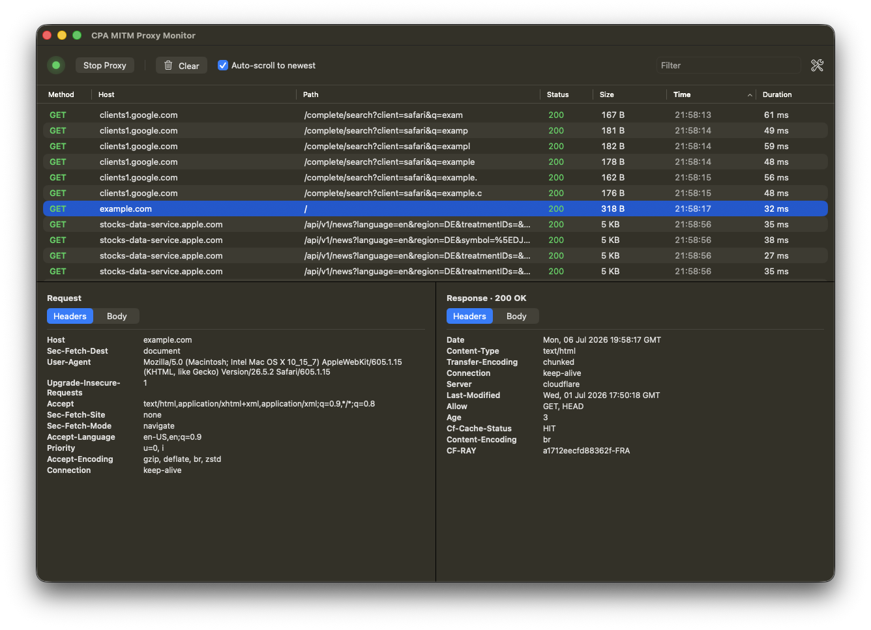Click the Response 200 OK heading
The height and width of the screenshot is (630, 871).
click(486, 298)
